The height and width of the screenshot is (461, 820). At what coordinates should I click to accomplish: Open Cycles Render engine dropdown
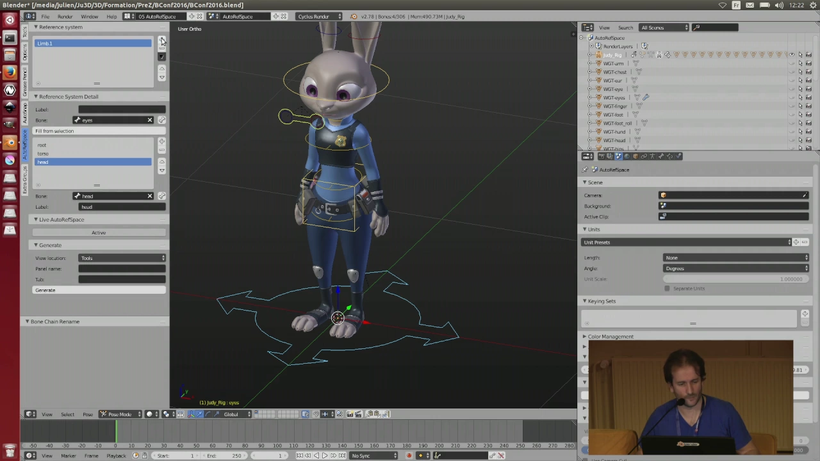318,16
